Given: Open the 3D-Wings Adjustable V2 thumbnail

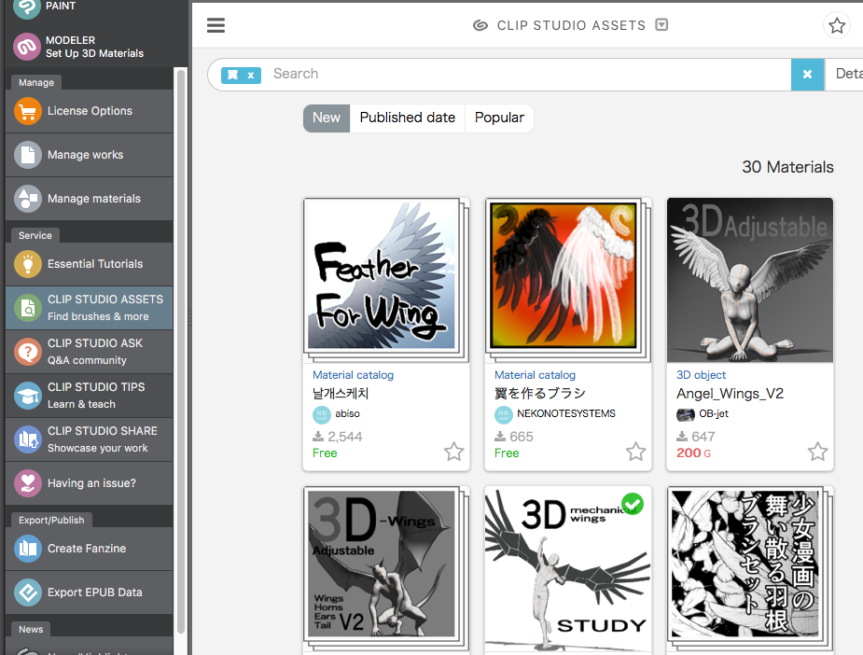Looking at the screenshot, I should click(386, 568).
